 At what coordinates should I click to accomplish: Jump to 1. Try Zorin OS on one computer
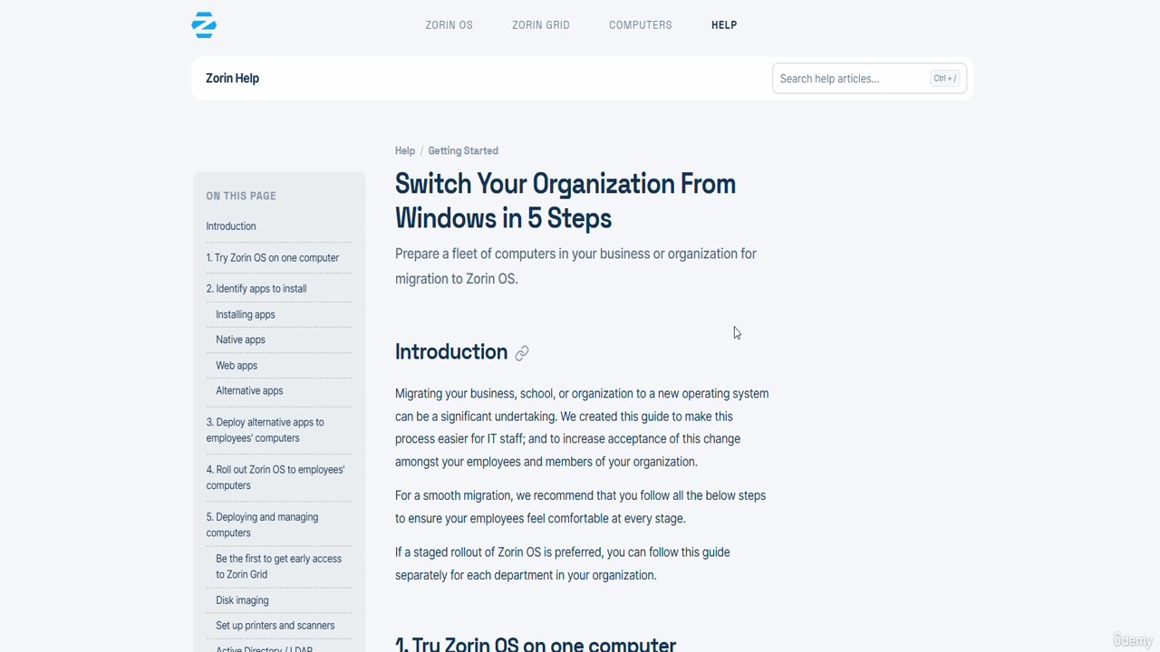(x=272, y=258)
